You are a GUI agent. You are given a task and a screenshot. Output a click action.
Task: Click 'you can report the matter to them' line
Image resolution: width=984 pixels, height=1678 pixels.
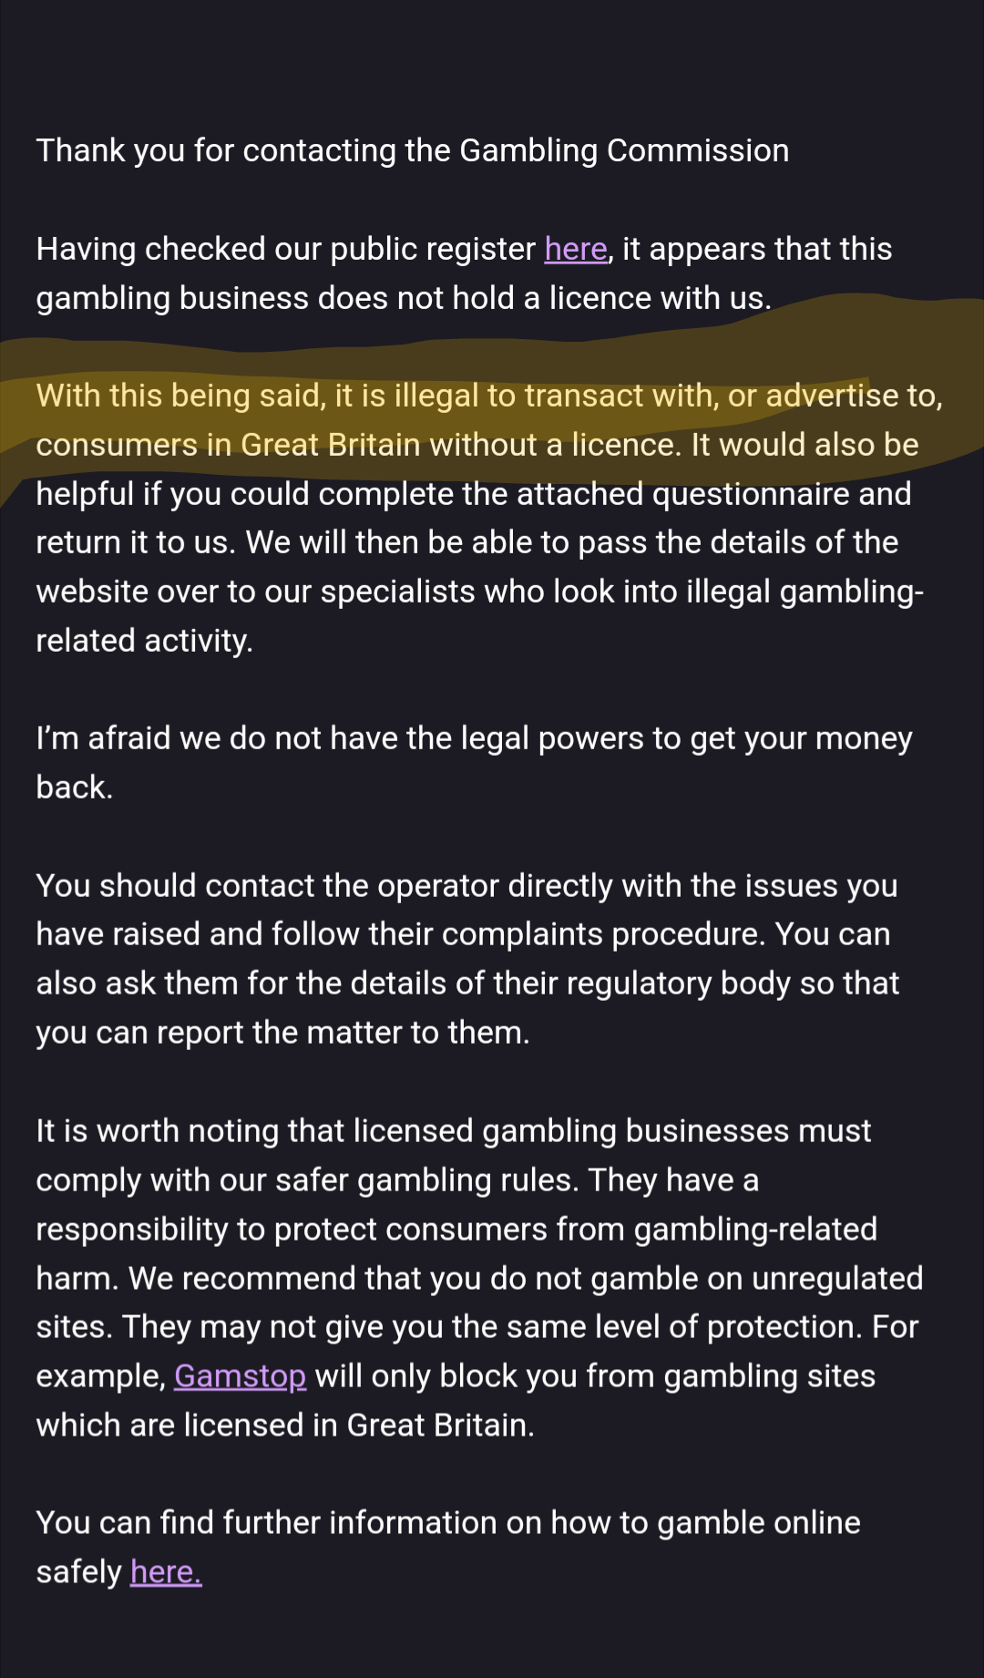282,1033
